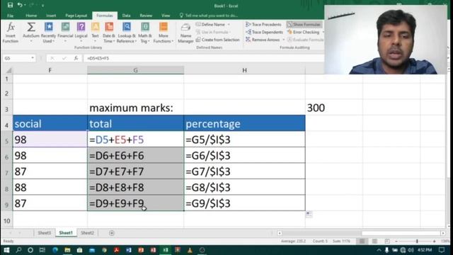Open Date & Time functions library
The height and width of the screenshot is (255, 453).
[109, 33]
